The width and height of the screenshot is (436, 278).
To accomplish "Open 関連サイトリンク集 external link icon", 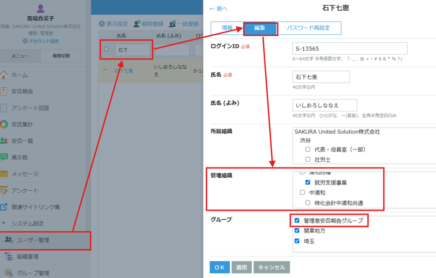I will pyautogui.click(x=4, y=207).
